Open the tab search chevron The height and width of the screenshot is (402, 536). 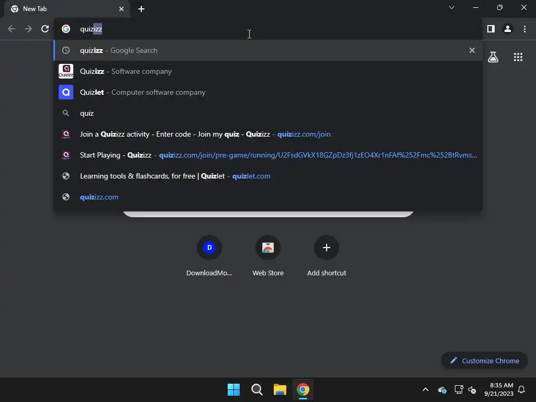[x=452, y=7]
